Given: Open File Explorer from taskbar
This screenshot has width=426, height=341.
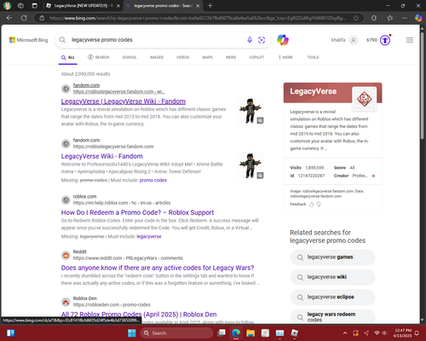Looking at the screenshot, I should point(250,332).
